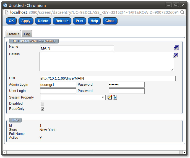The image size is (190, 158).
Task: Uncheck the ReadOnly checkbox
Action: 43,109
